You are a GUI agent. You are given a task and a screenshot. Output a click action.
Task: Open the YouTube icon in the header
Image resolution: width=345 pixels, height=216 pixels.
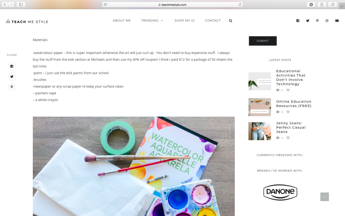[337, 21]
